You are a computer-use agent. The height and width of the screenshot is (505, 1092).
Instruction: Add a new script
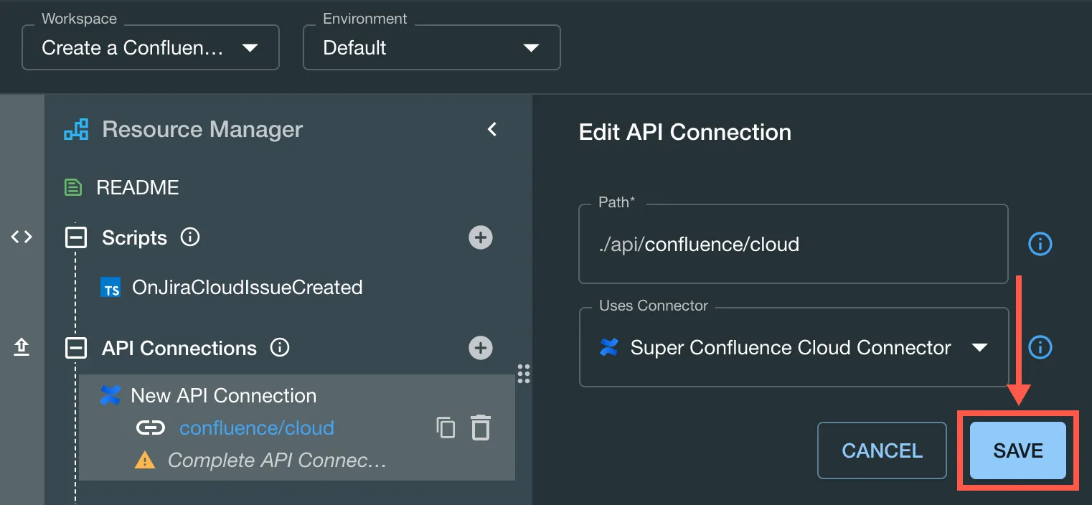481,237
